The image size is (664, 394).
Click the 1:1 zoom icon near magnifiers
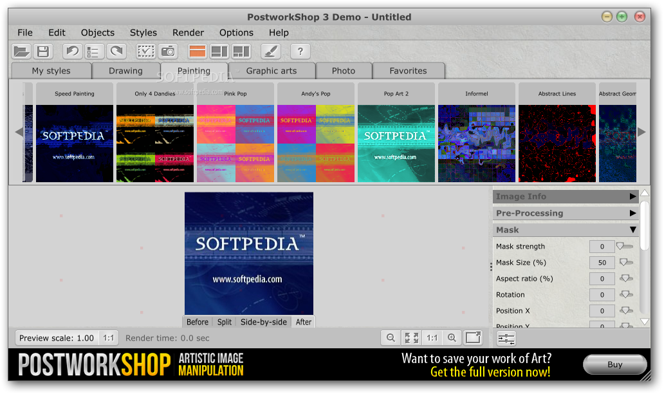click(x=432, y=337)
